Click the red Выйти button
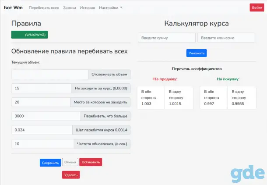The width and height of the screenshot is (267, 185). [257, 8]
